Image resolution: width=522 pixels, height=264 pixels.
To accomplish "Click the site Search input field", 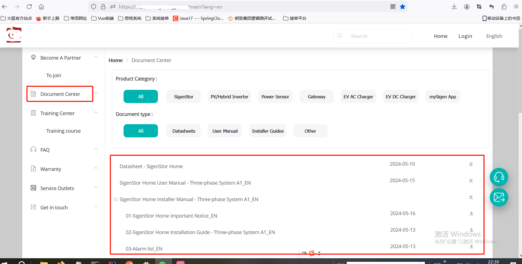I will coord(373,36).
